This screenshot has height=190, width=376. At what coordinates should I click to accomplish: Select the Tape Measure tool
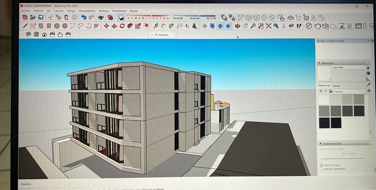[156, 26]
